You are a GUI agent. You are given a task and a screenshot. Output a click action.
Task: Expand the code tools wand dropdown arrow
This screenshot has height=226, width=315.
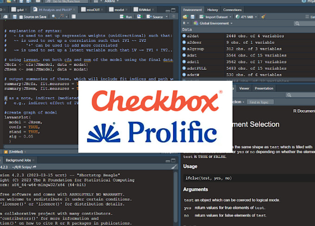67,17
